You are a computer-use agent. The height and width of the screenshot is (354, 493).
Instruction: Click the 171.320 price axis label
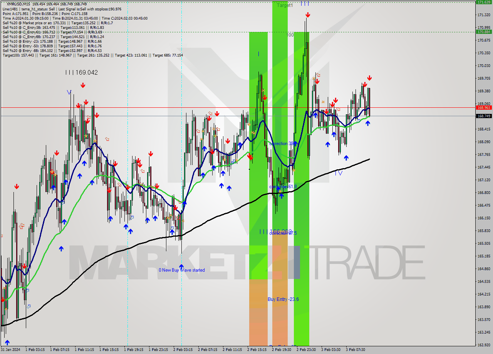point(484,15)
